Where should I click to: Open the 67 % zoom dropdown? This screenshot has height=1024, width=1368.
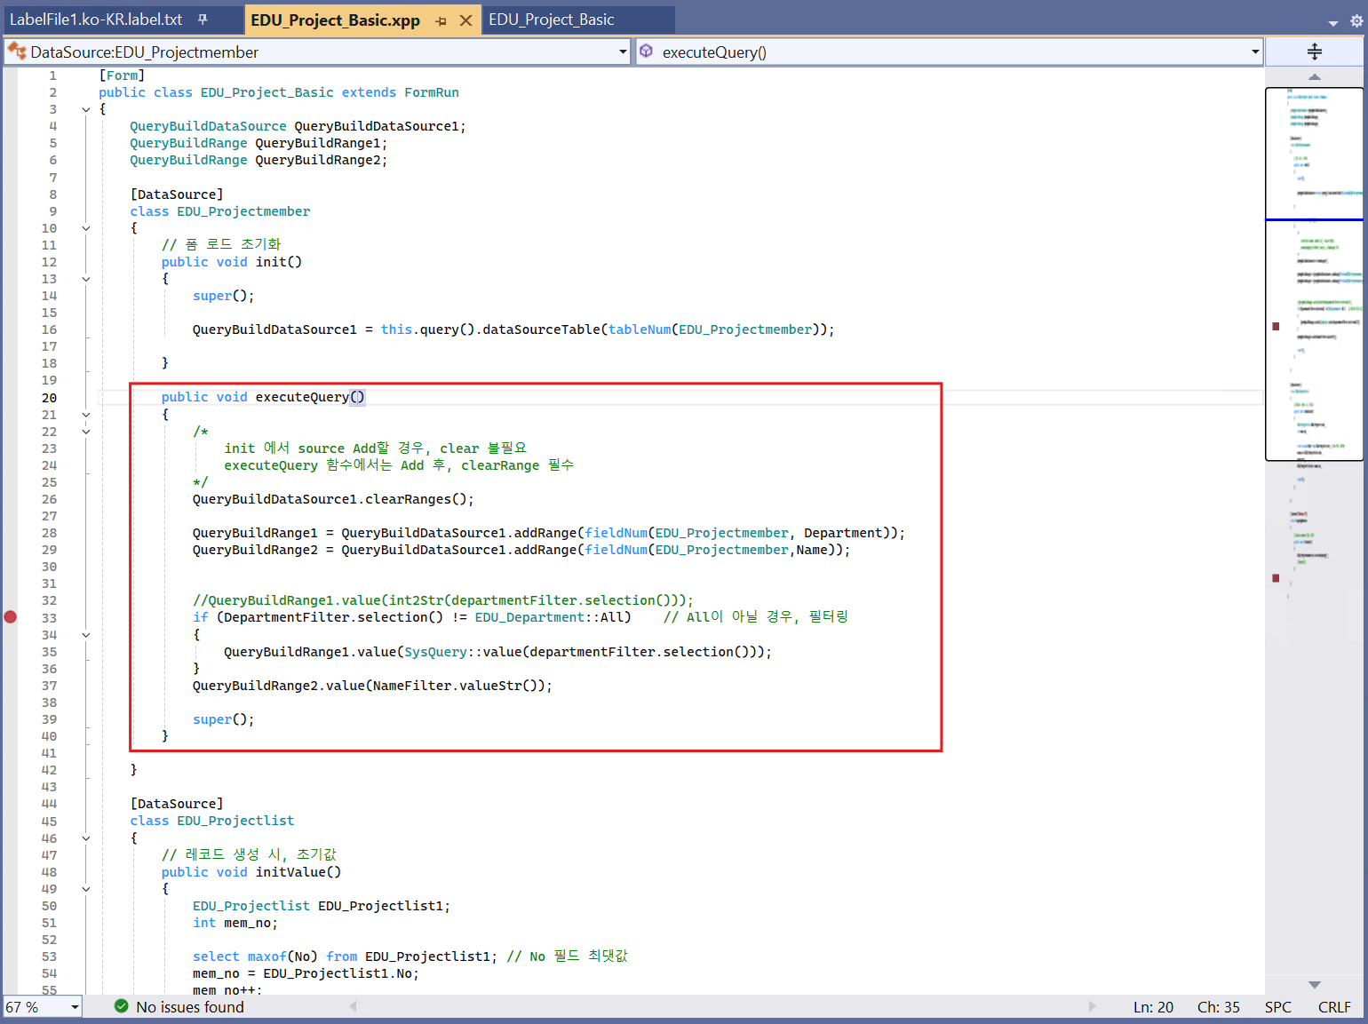[76, 1007]
